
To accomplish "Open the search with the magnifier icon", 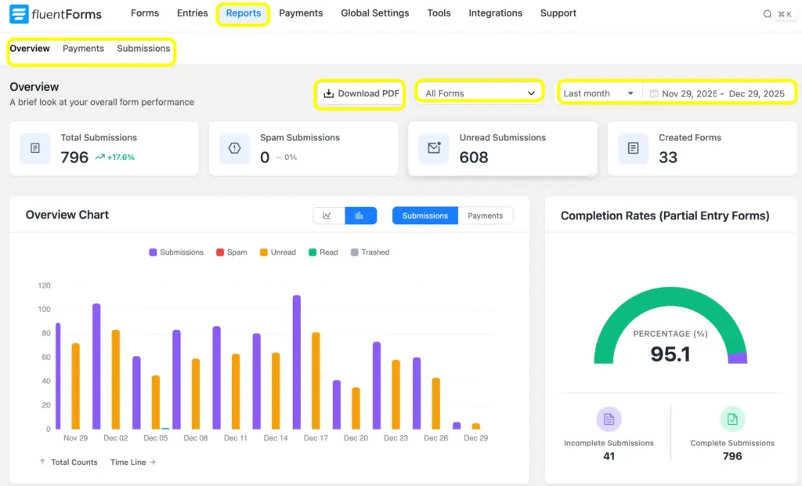I will [768, 13].
